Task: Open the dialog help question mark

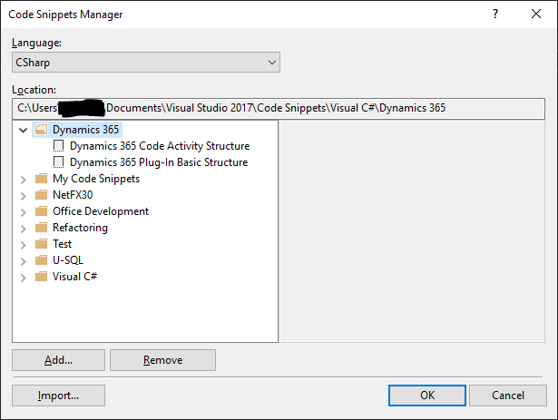Action: click(495, 15)
